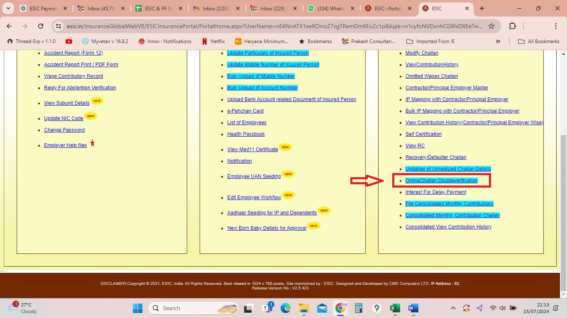Screen dimensions: 567x318
Task: Open Word from the taskbar
Action: [413, 308]
